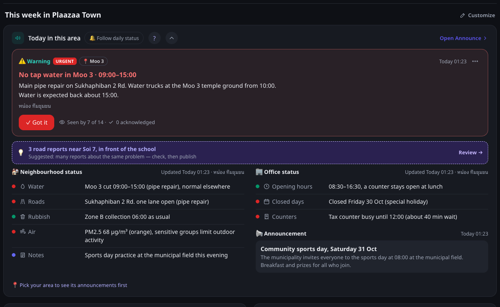Click the eye icon beside Seen by 7 of 14

pos(62,122)
